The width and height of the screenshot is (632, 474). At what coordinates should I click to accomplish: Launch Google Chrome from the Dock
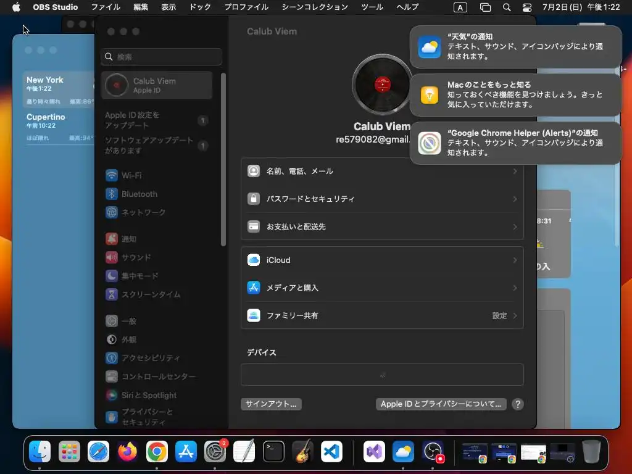(x=157, y=451)
